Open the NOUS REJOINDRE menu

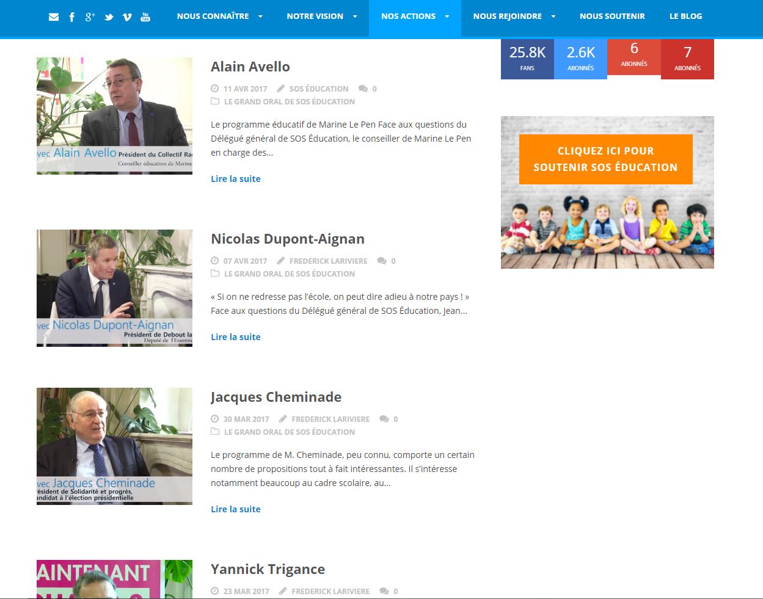pyautogui.click(x=507, y=16)
